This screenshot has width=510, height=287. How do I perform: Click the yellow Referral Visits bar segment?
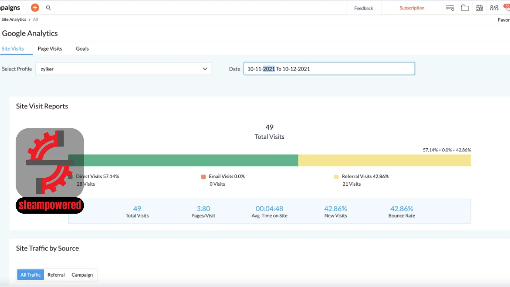coord(384,160)
